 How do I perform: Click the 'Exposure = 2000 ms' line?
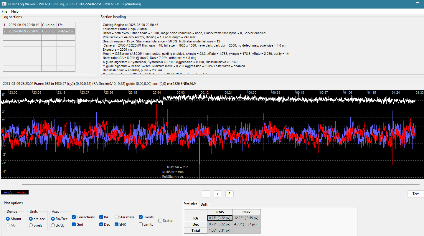coord(118,49)
